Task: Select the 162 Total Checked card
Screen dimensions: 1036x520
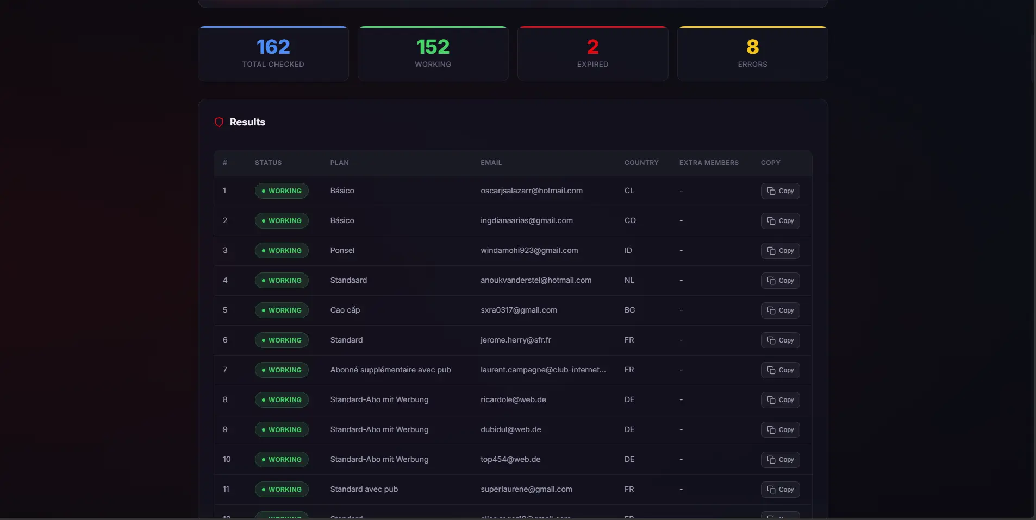Action: pos(273,54)
